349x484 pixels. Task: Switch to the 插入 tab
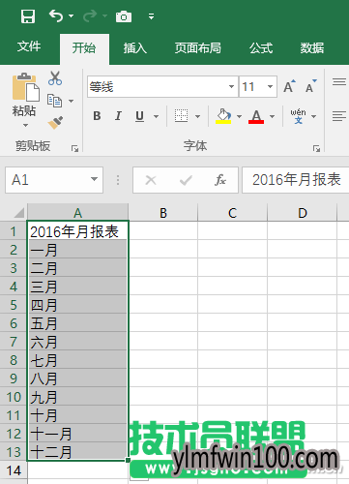(x=135, y=48)
